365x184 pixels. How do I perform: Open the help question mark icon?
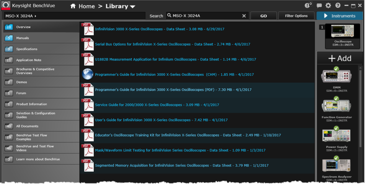(338, 6)
